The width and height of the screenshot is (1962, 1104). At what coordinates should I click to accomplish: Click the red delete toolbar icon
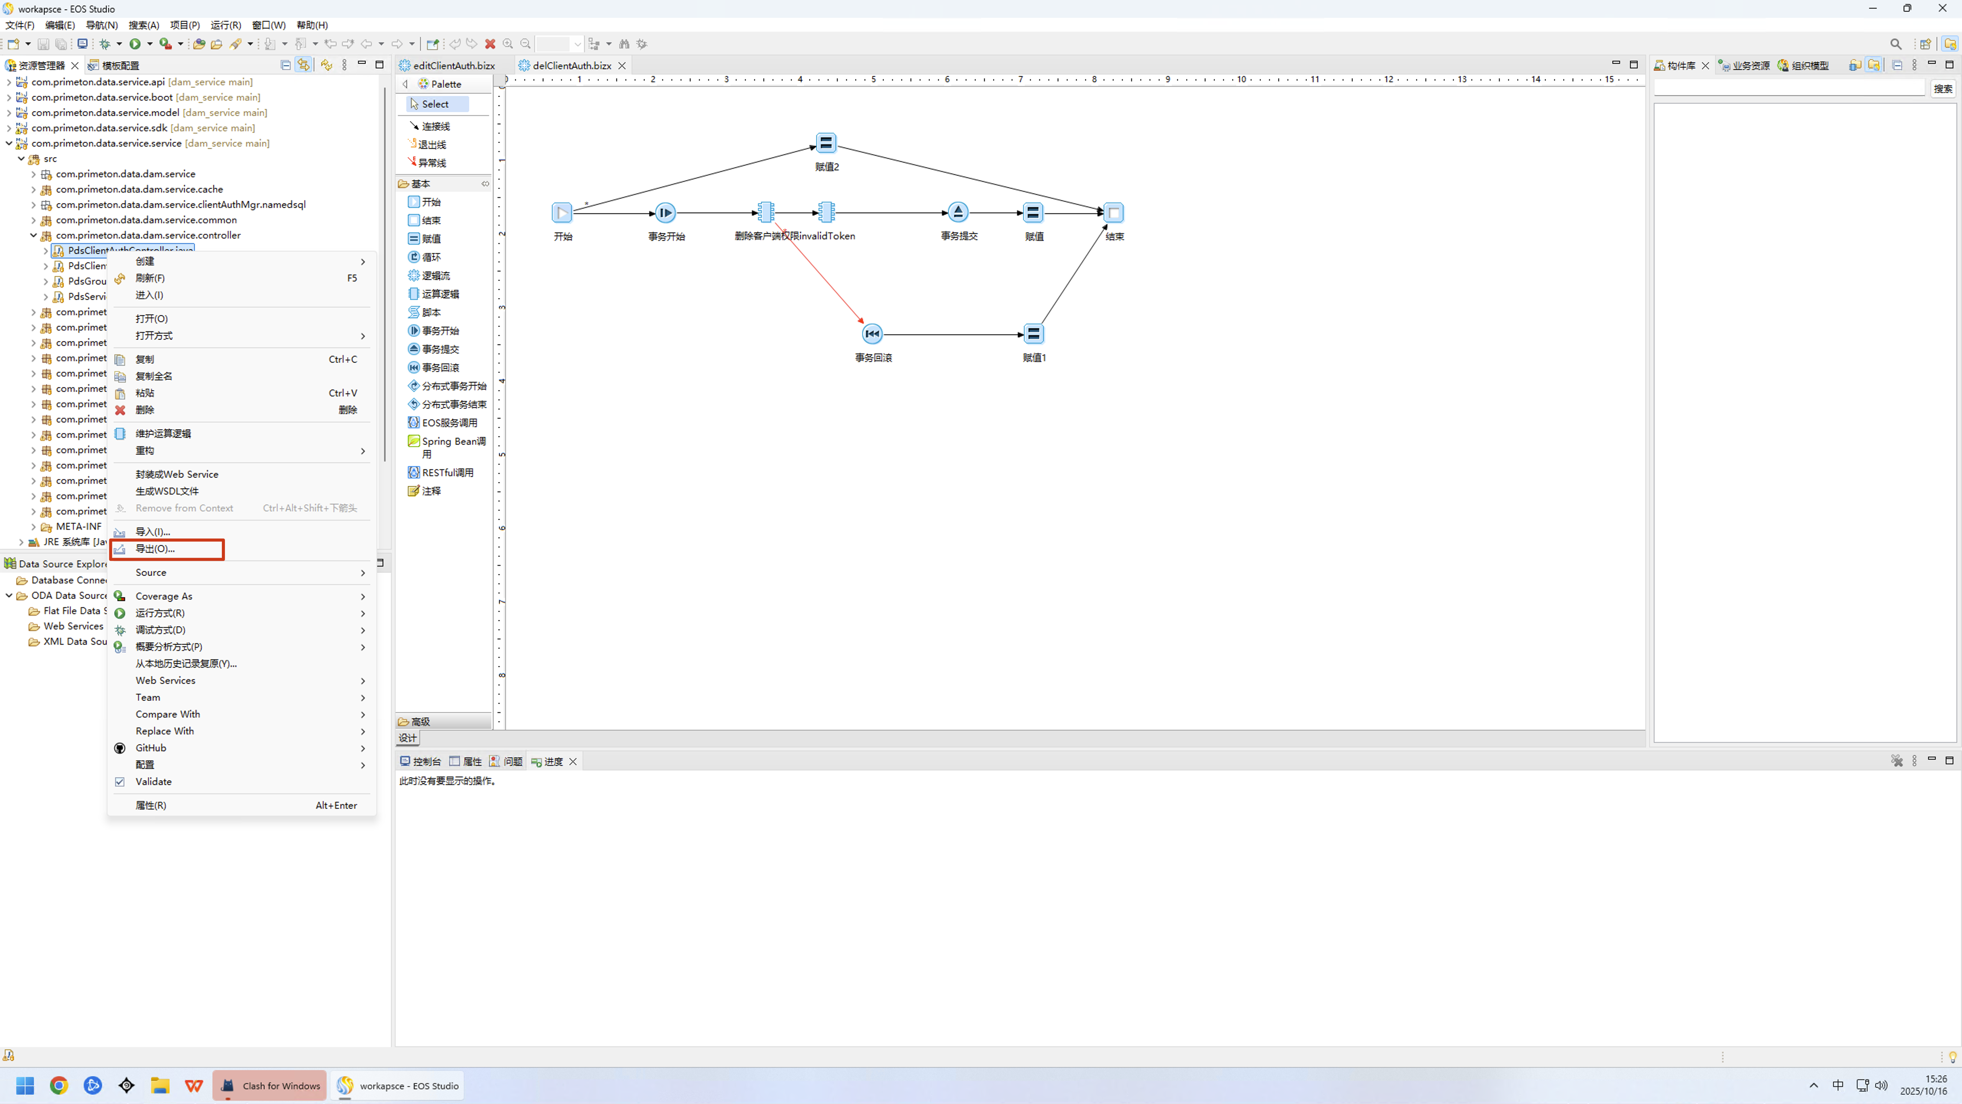point(490,44)
